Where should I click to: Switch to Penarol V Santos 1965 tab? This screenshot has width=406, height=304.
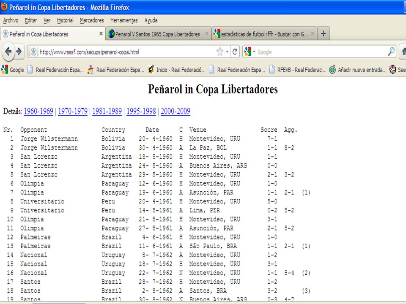(x=159, y=34)
